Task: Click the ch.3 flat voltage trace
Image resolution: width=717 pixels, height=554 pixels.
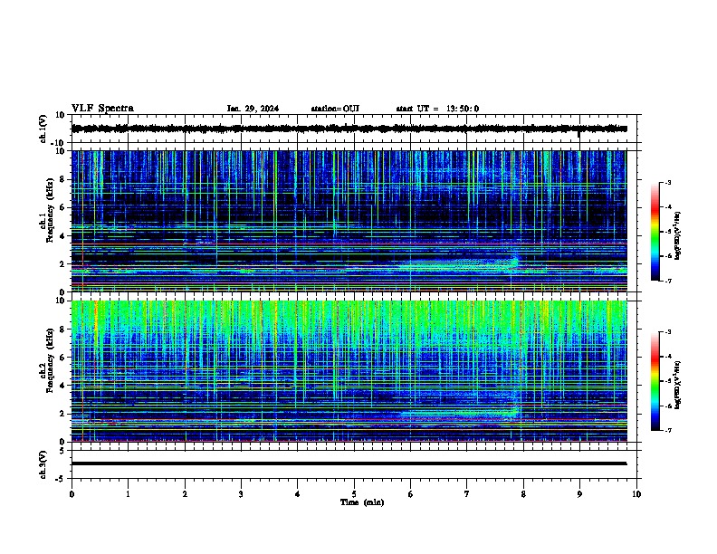Action: pyautogui.click(x=349, y=463)
